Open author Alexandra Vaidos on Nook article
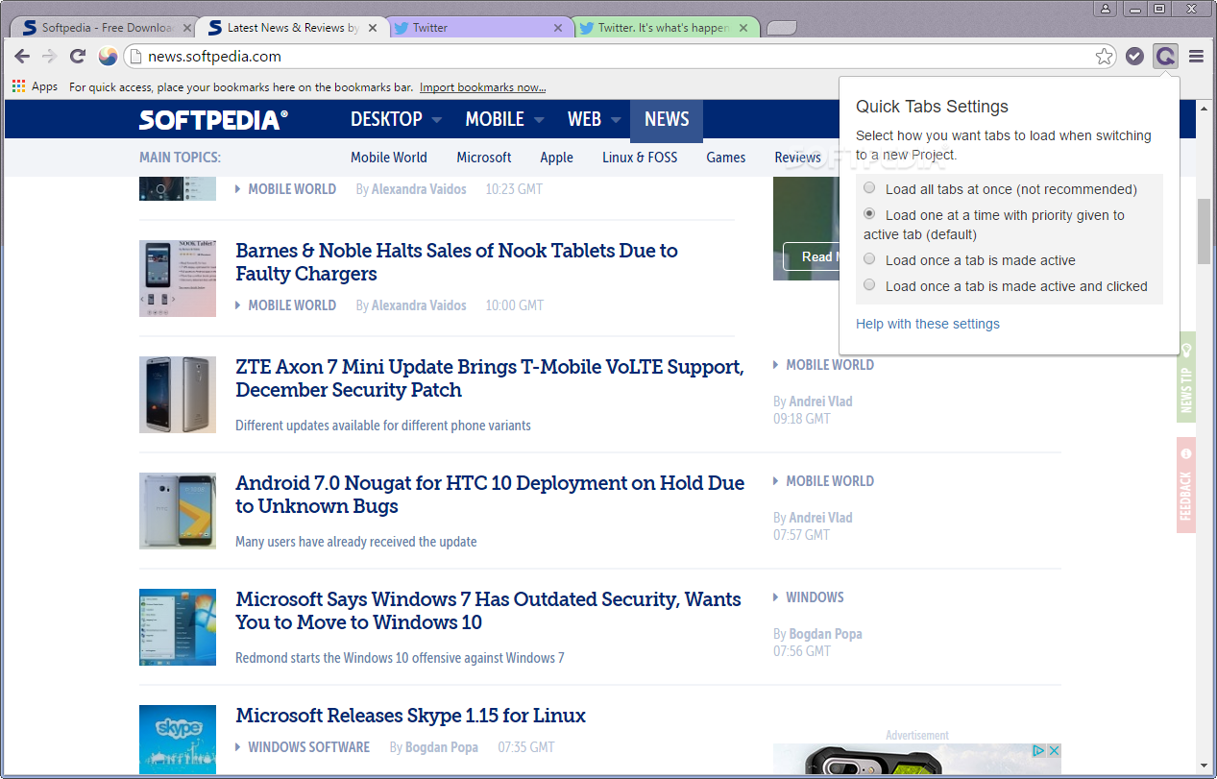1217x779 pixels. coord(419,305)
